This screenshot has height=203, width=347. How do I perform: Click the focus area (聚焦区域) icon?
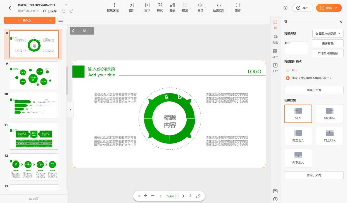(113, 5)
